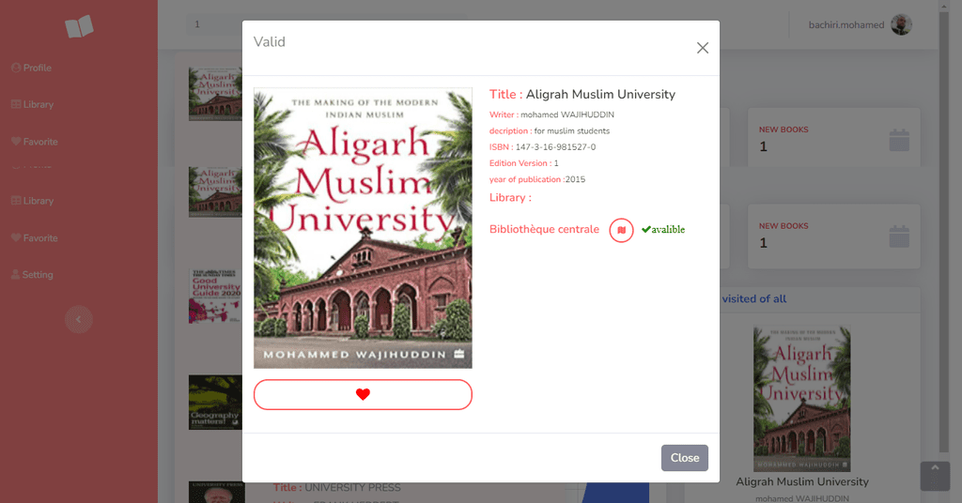Select the Geography matters book thumbnail
This screenshot has height=503, width=962.
tap(215, 403)
